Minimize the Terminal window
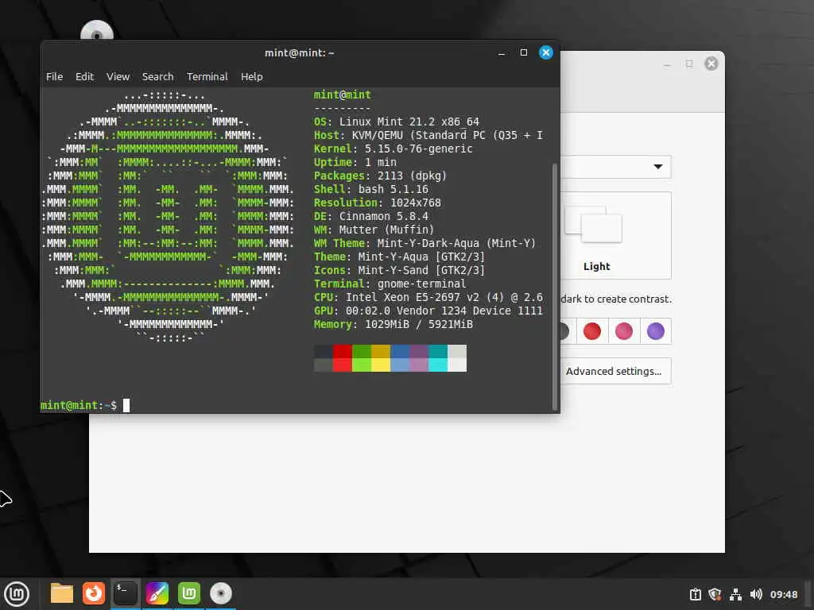 pyautogui.click(x=502, y=53)
